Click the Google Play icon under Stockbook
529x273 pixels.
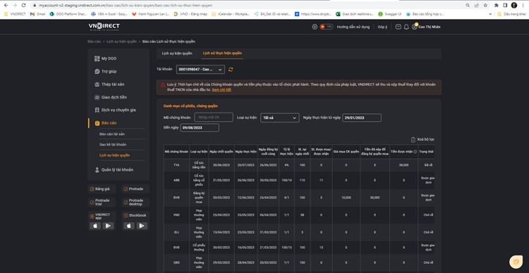coord(142,226)
